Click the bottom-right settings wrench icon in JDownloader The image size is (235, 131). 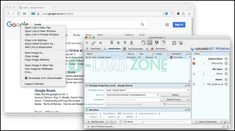(x=225, y=122)
